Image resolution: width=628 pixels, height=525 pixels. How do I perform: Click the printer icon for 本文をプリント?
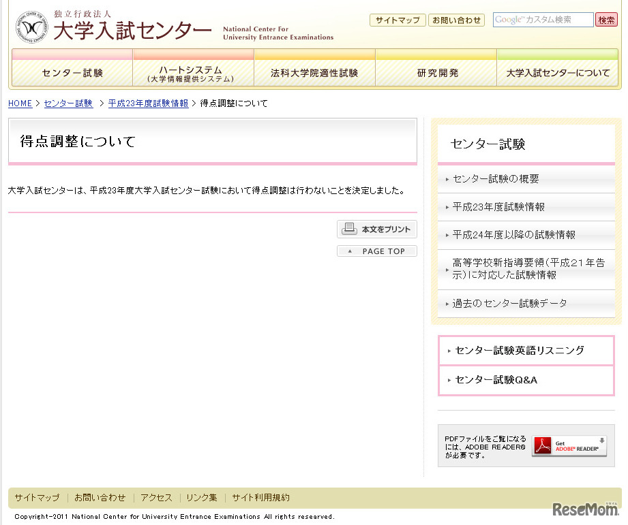click(349, 229)
